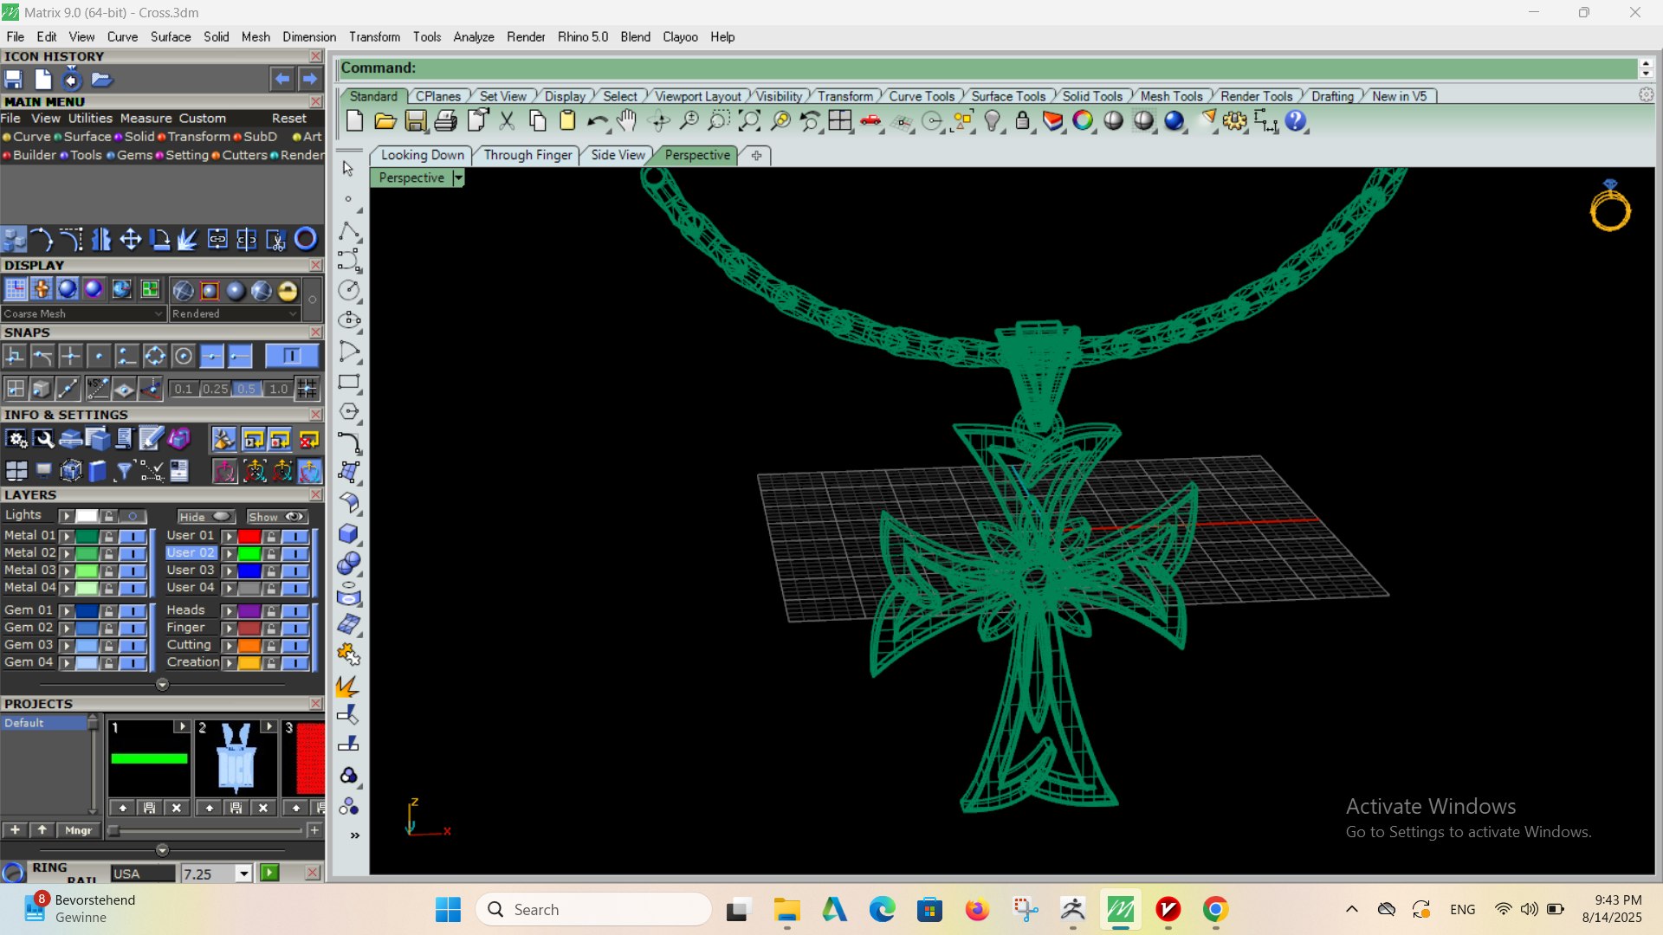Click the User 01 red color swatch
The height and width of the screenshot is (935, 1663).
pos(249,536)
